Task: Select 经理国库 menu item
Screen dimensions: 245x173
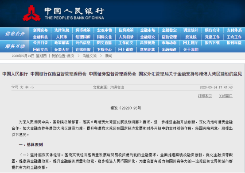Action: [83, 37]
